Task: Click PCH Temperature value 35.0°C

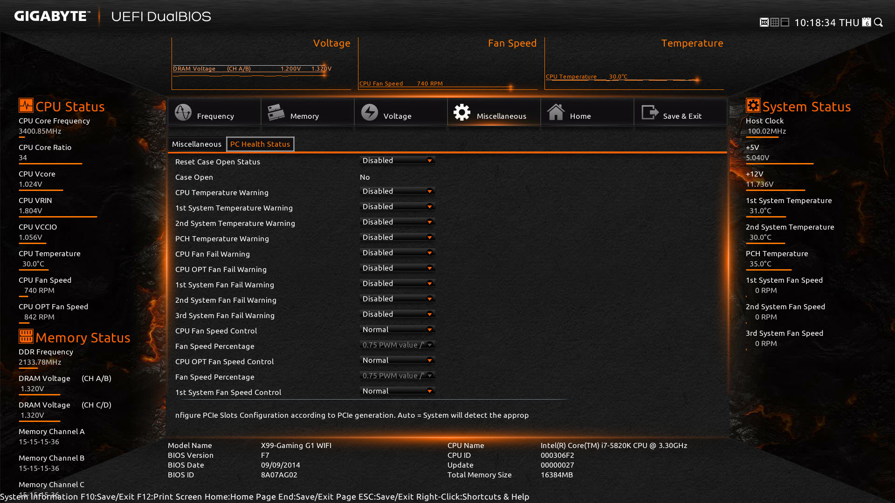Action: pyautogui.click(x=760, y=264)
